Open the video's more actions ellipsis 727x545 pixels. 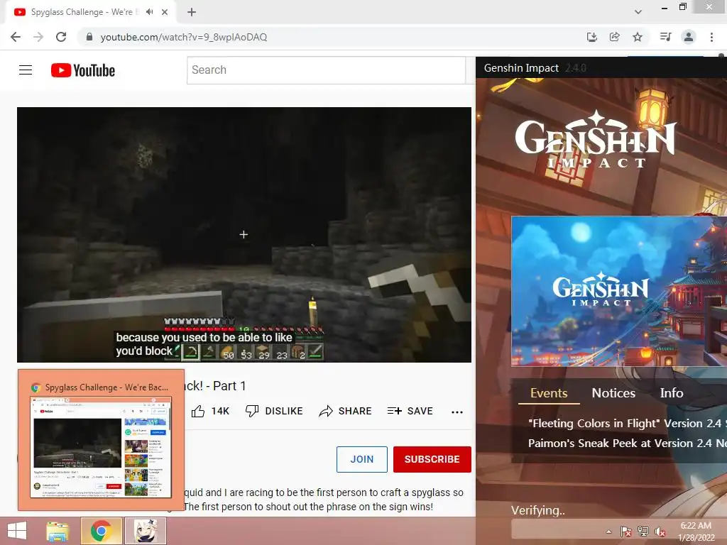(x=457, y=412)
